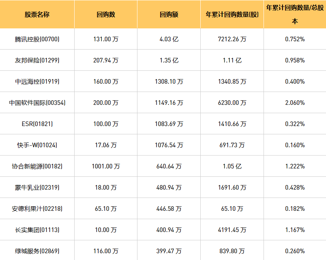Image resolution: width=326 pixels, height=260 pixels.
Task: Open the 长实集团(01113) stock entry
Action: point(37,230)
